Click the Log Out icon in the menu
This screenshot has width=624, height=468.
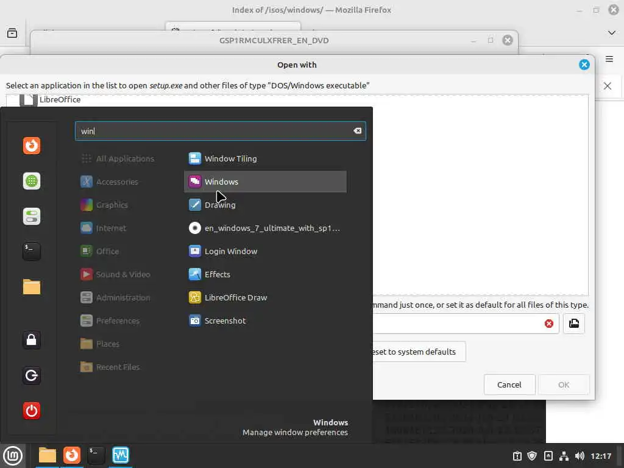click(32, 375)
